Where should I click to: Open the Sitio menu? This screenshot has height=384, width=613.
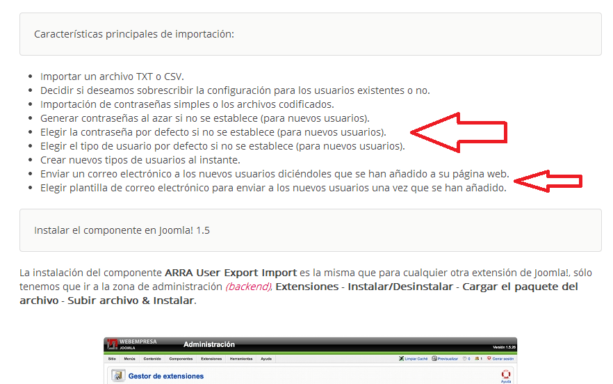112,358
